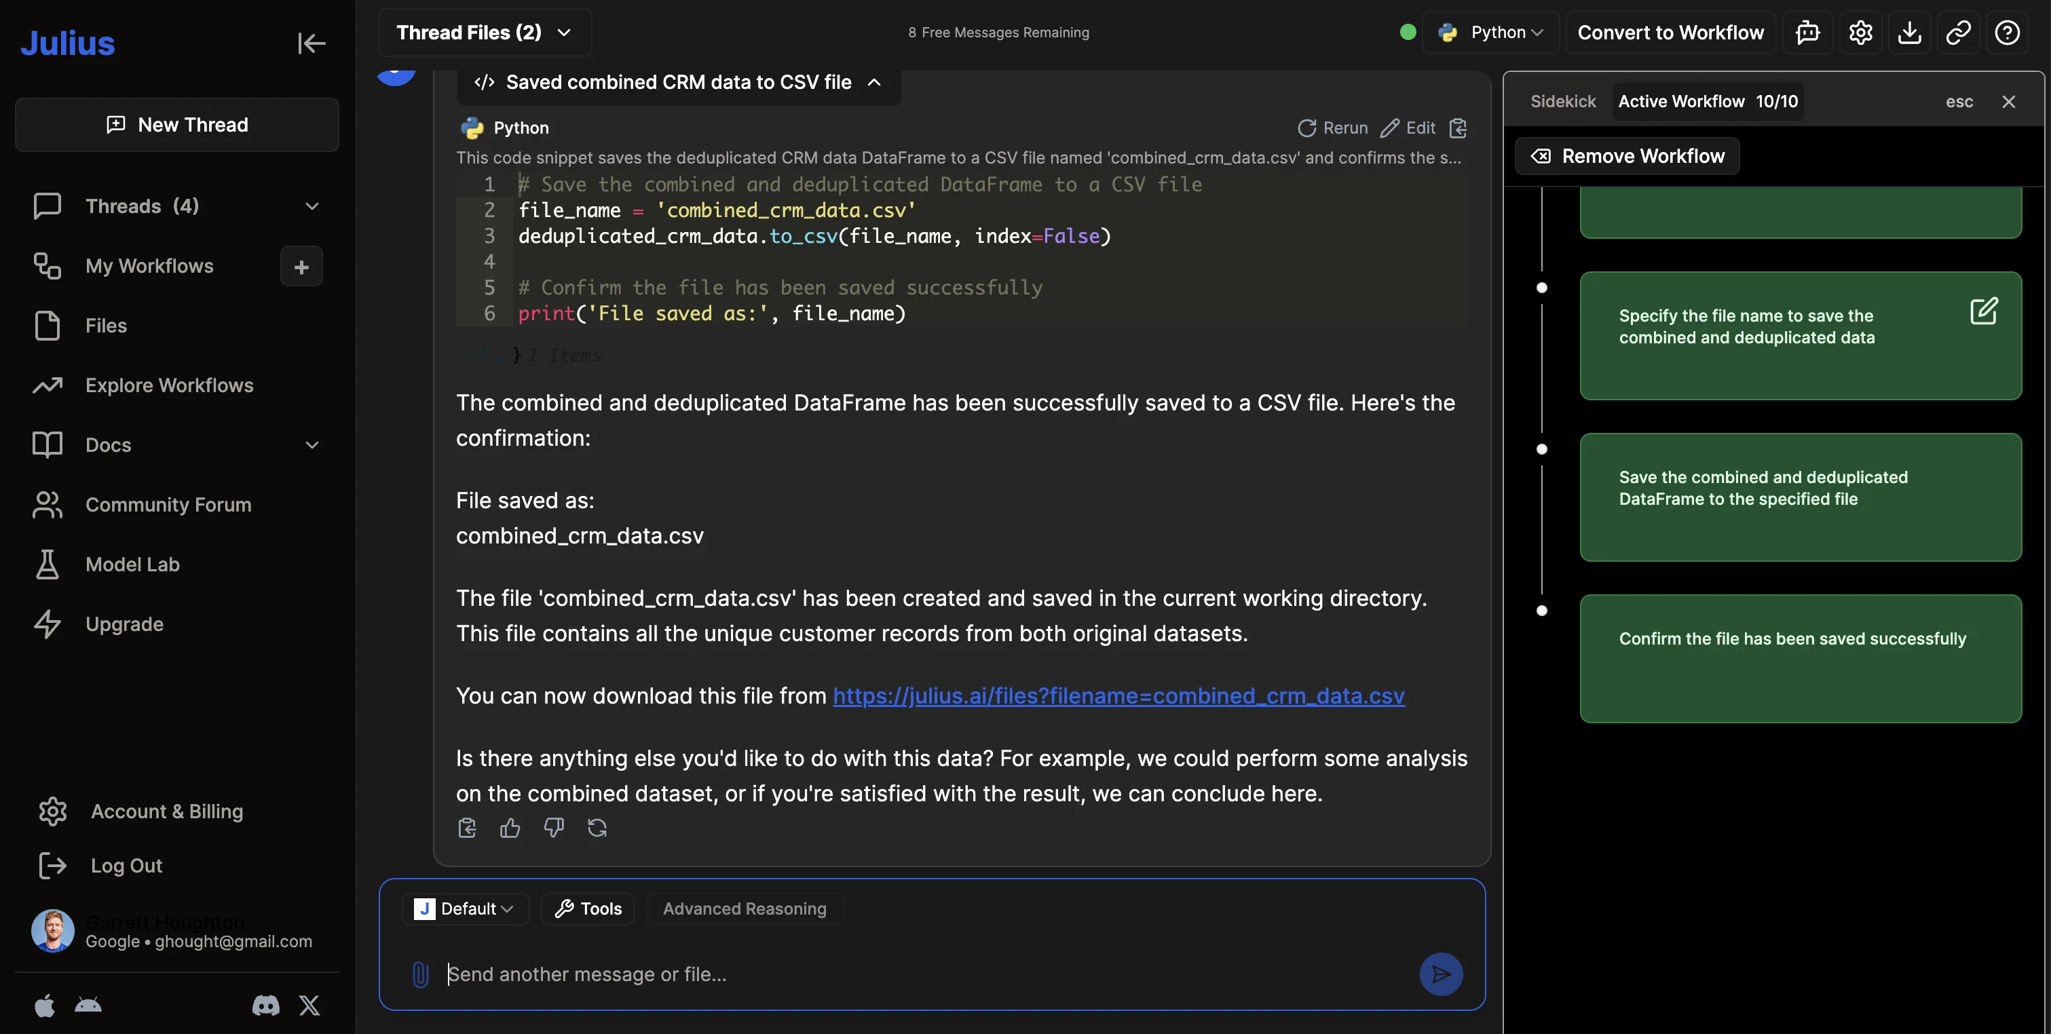Click the thumbs down feedback icon

point(553,828)
